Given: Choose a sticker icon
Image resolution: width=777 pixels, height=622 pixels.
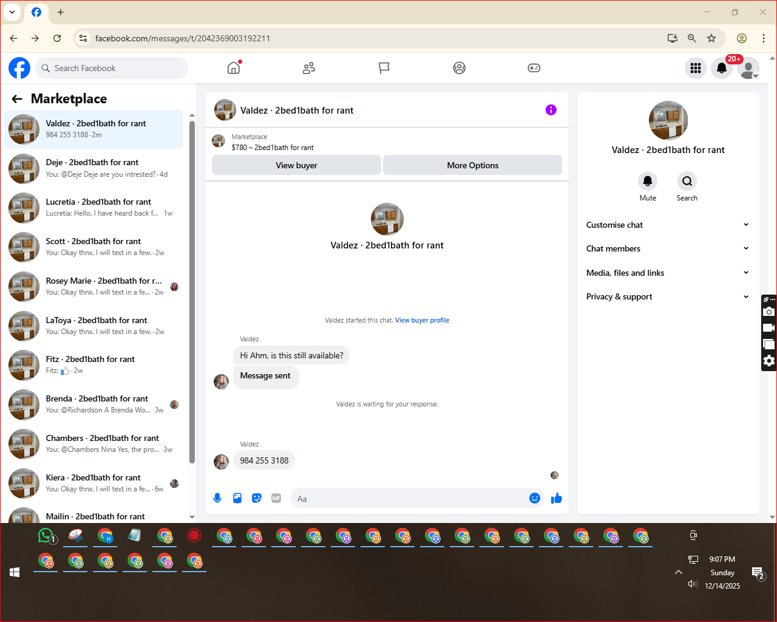Looking at the screenshot, I should pos(257,498).
